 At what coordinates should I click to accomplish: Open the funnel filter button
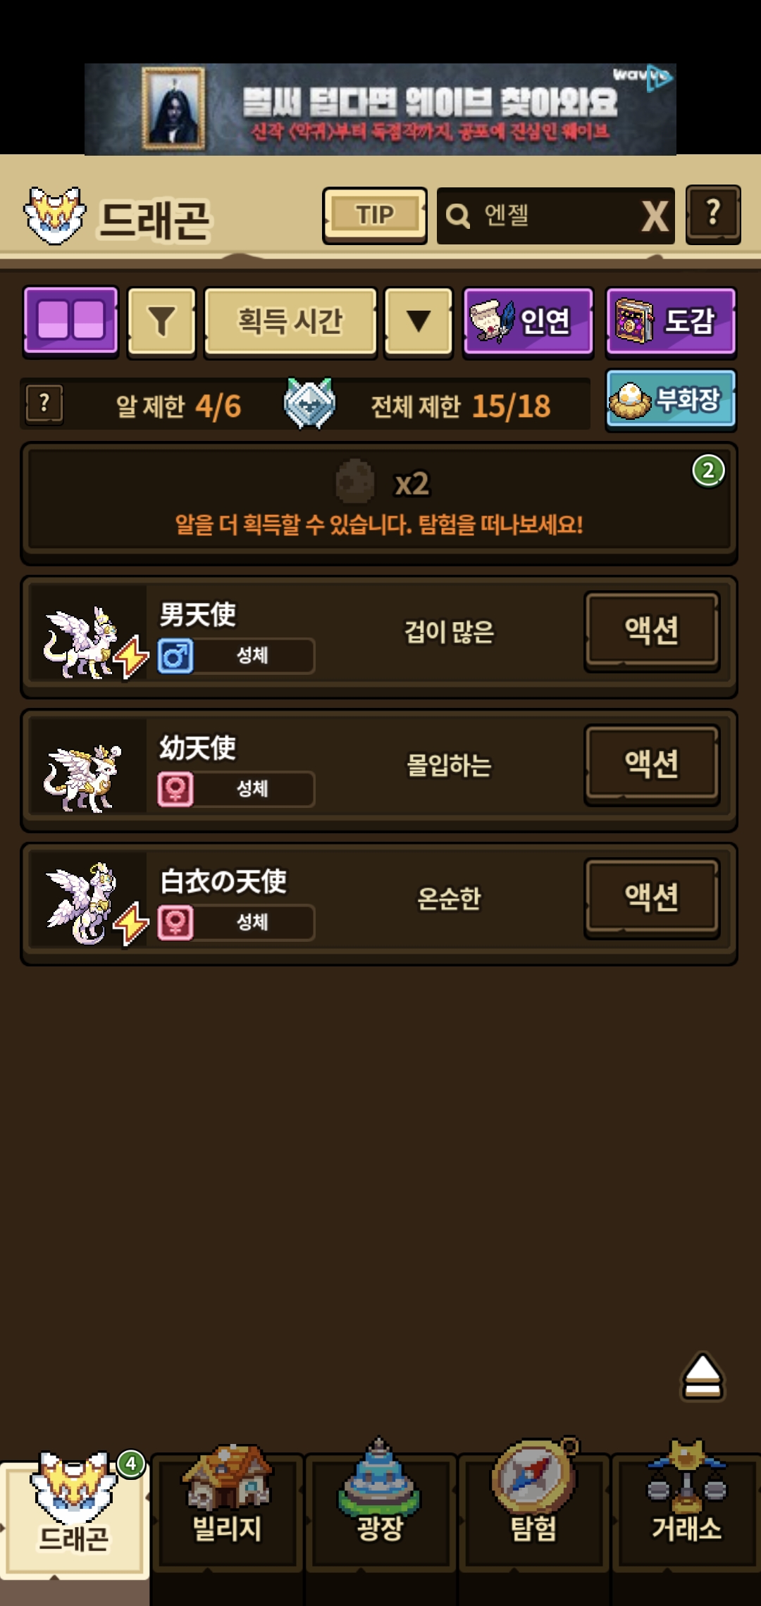[161, 321]
